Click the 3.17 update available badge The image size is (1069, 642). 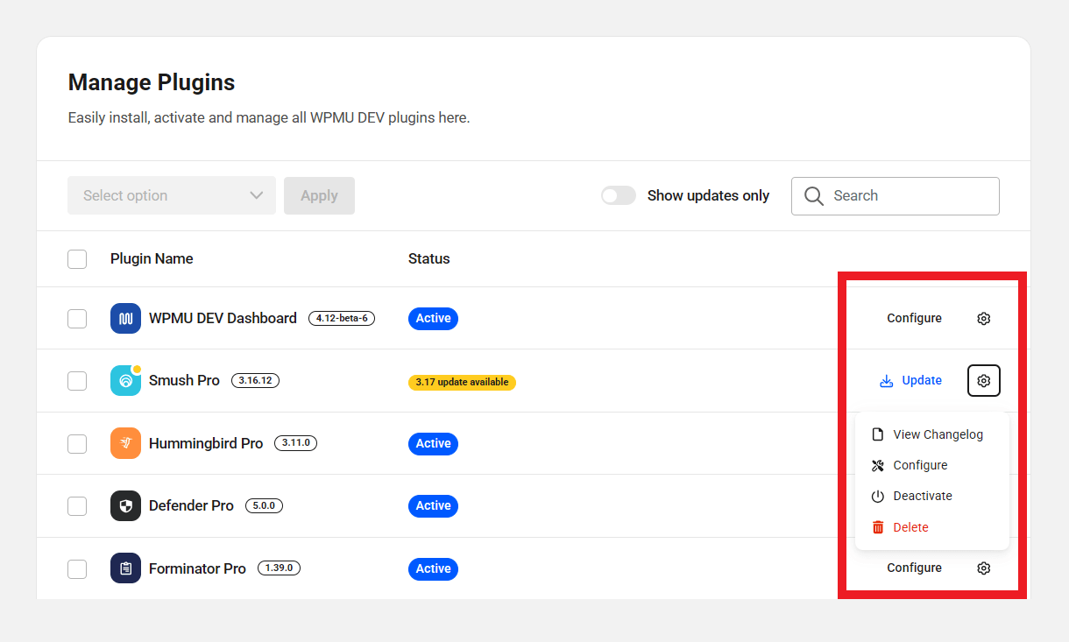462,382
